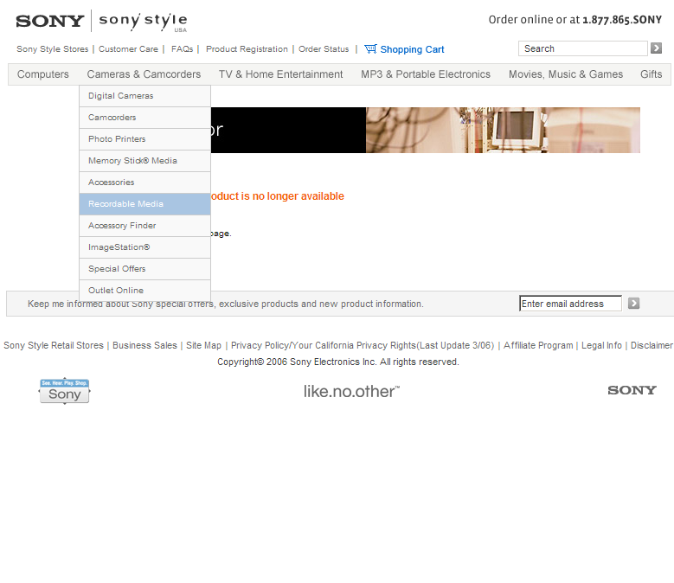674x583 pixels.
Task: Click the 1.877.865.SONY order phone text
Action: tap(622, 20)
